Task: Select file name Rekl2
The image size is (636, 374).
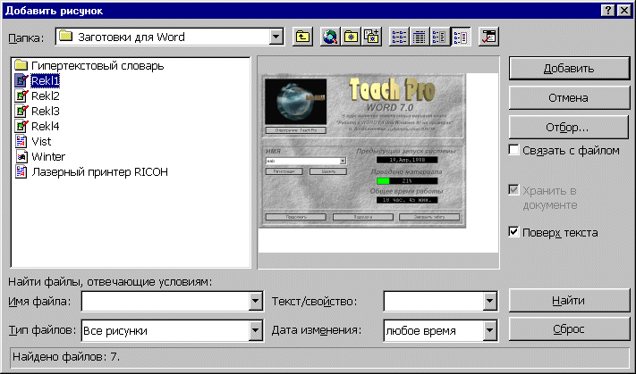Action: (x=46, y=96)
